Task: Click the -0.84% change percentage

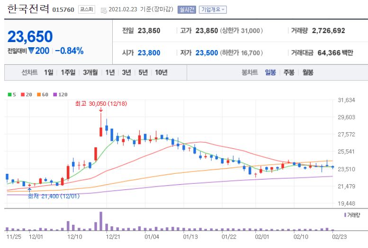Action: pyautogui.click(x=69, y=51)
